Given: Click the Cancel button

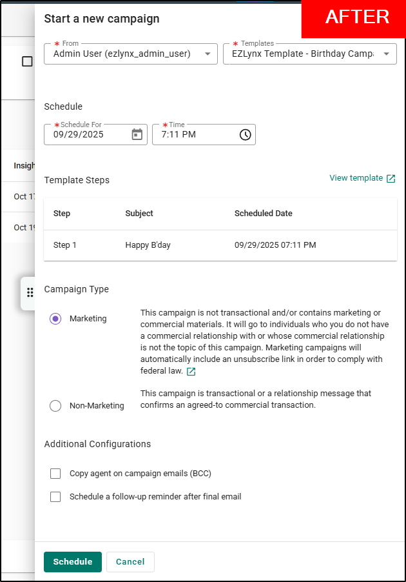Looking at the screenshot, I should click(x=131, y=561).
